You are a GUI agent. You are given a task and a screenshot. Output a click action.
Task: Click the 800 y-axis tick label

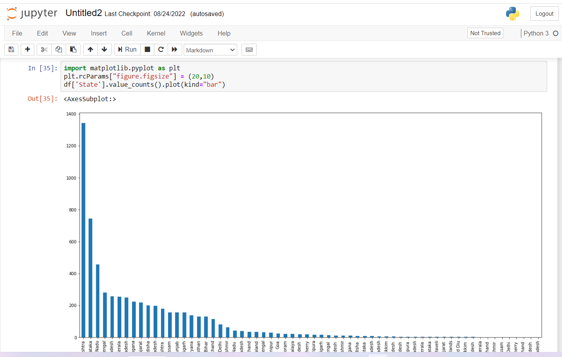[x=73, y=210]
